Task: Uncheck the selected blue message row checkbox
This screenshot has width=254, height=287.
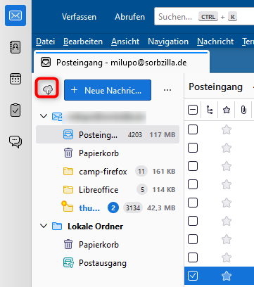Action: click(x=193, y=276)
